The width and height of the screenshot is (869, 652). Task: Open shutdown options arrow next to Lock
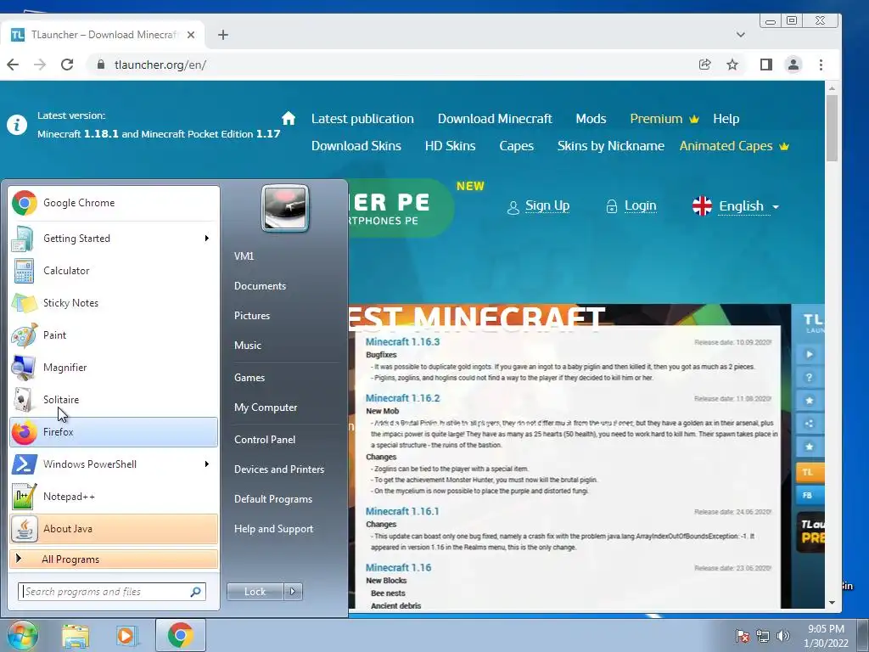(293, 592)
